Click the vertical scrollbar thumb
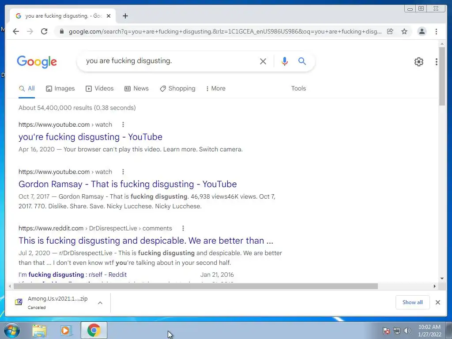452x339 pixels. tap(442, 76)
